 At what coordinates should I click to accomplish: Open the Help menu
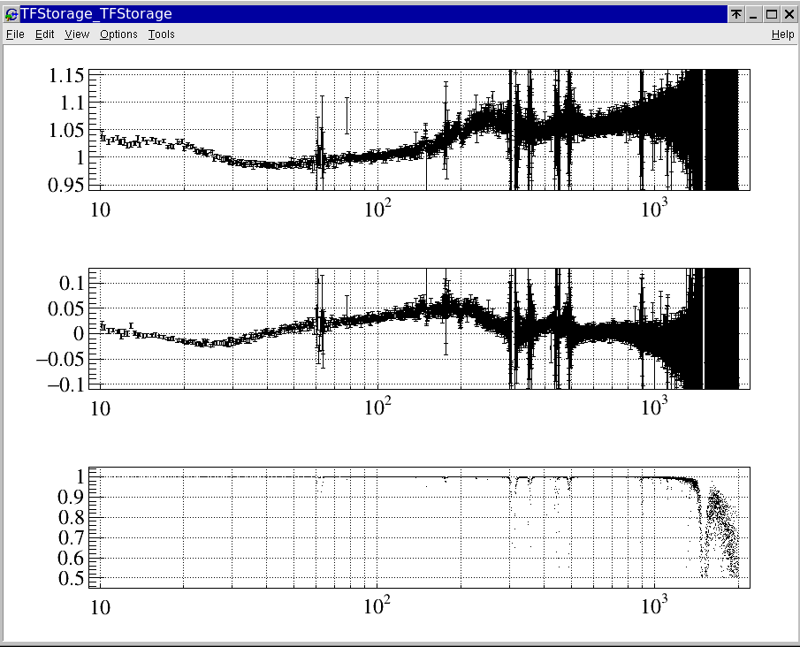[x=782, y=34]
